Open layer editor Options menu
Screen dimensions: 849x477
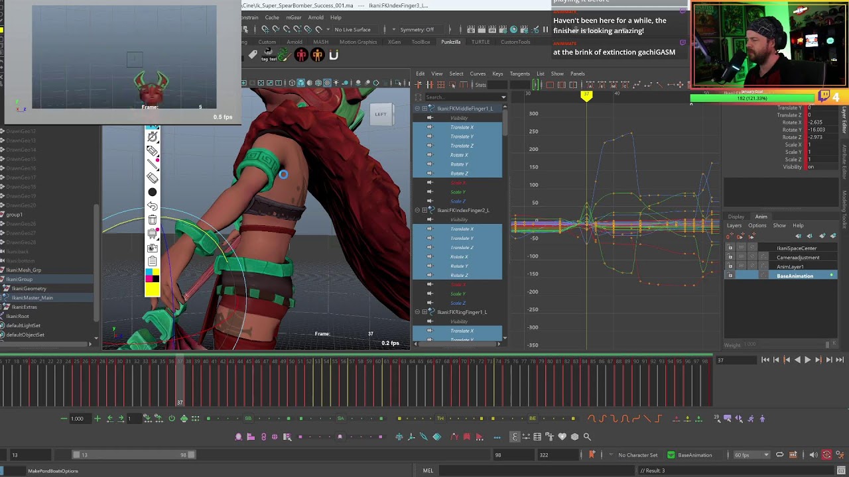757,226
